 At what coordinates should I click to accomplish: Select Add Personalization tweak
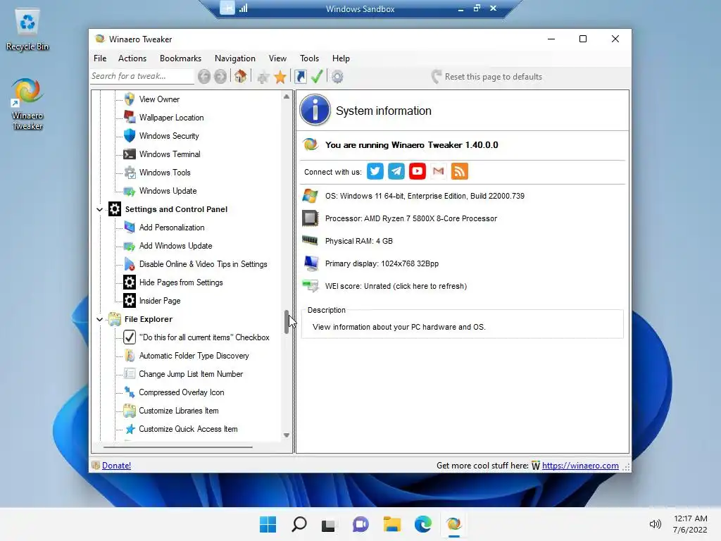coord(172,228)
